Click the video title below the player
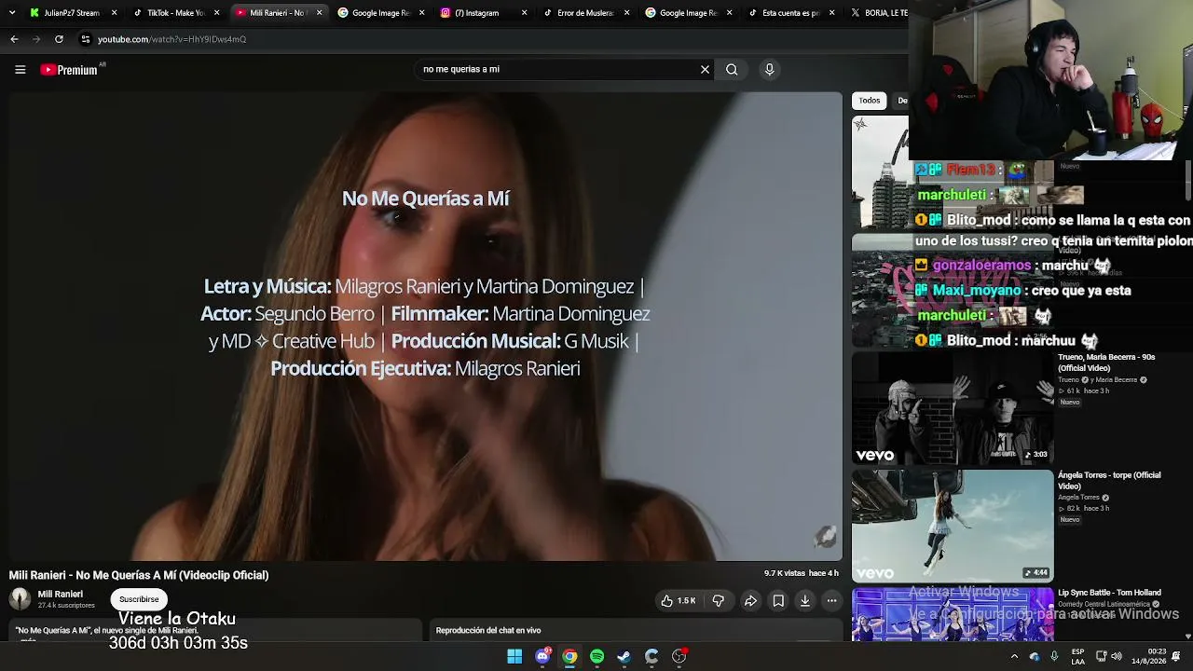1193x671 pixels. 139,575
